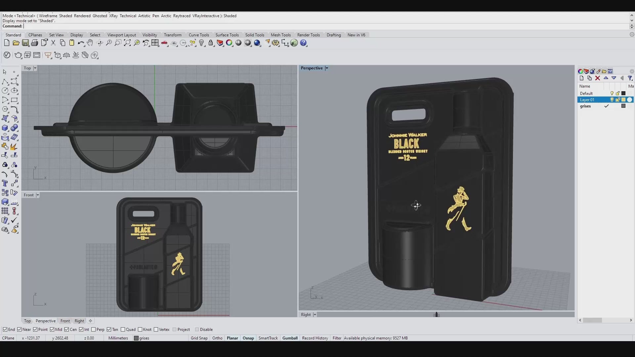
Task: Click the options gear icon in toolbar
Action: coord(275,43)
